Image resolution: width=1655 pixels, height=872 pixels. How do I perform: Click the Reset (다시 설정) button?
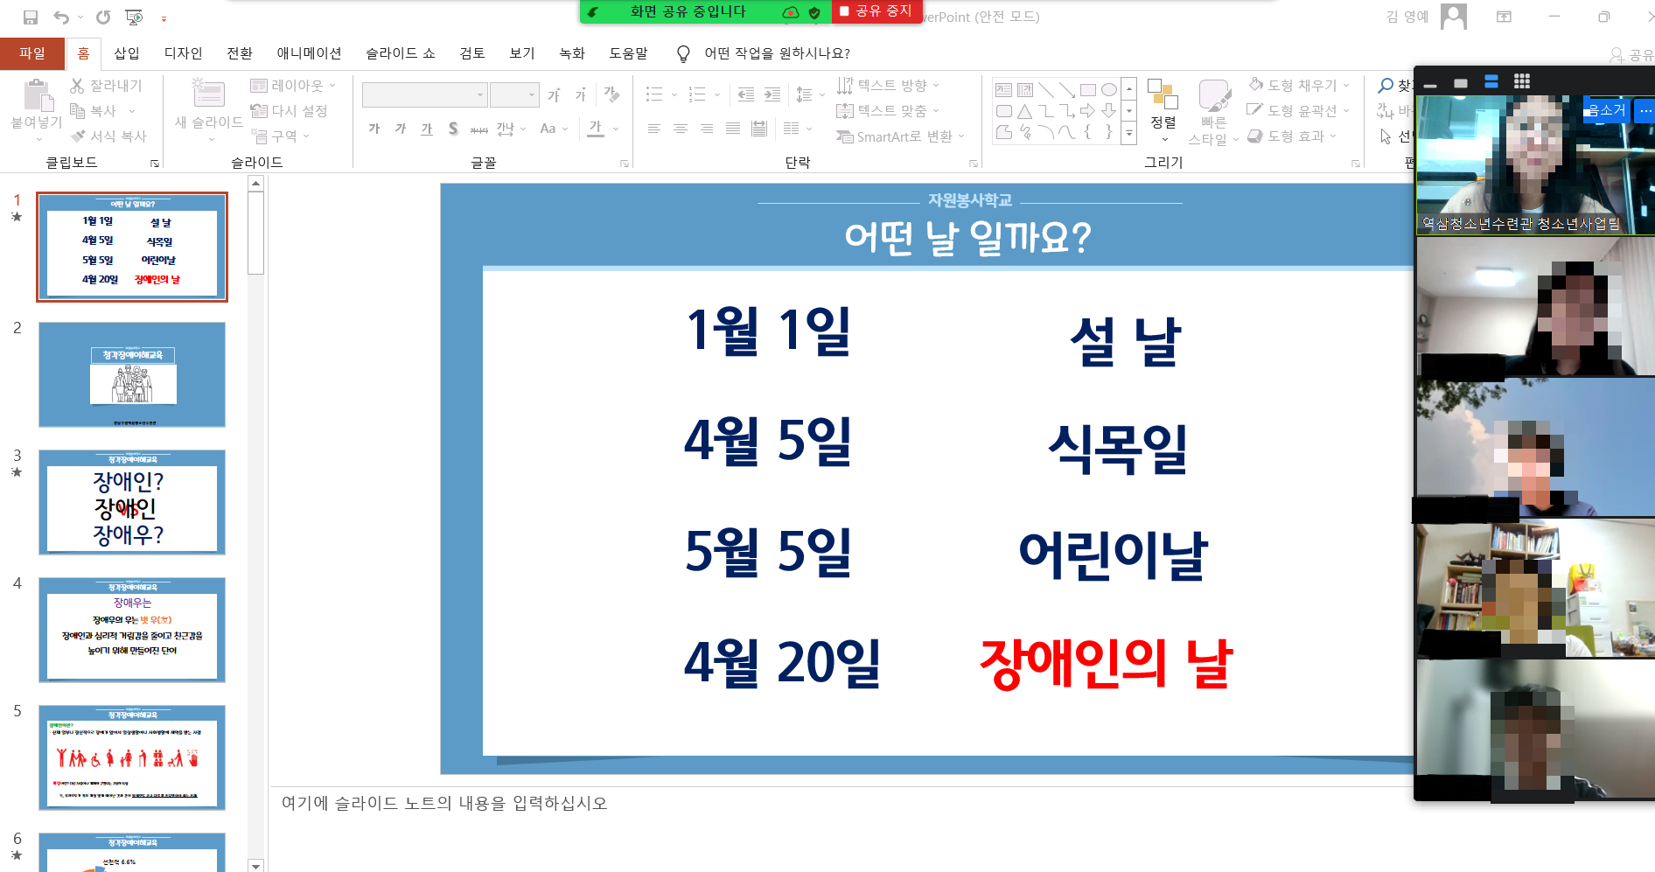290,111
